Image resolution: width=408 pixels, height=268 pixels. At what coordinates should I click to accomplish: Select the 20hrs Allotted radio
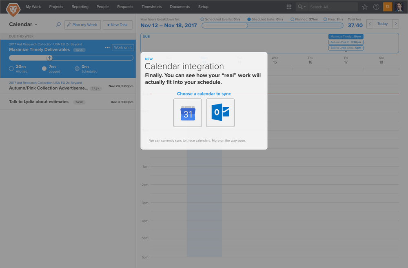coord(11,69)
